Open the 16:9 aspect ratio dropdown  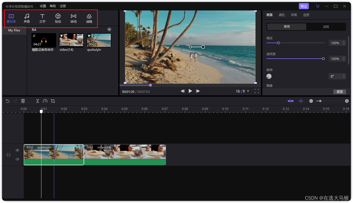242,91
